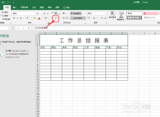Viewport: 160px width, 117px height.
Task: Click the Cut (剪切) scissors icon
Action: (x=3, y=12)
